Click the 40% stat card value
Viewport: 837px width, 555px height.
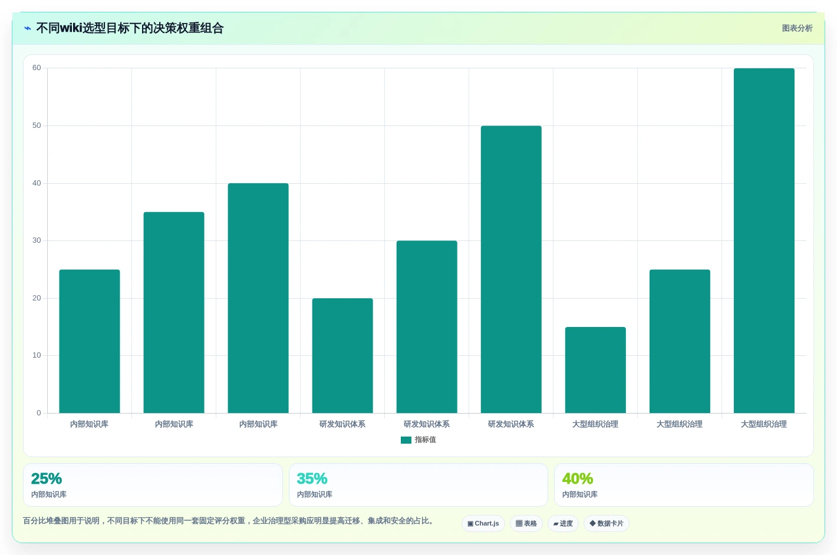point(578,478)
